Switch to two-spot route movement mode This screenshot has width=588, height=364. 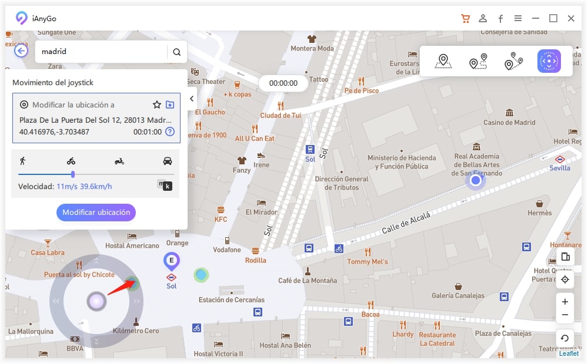(x=478, y=61)
